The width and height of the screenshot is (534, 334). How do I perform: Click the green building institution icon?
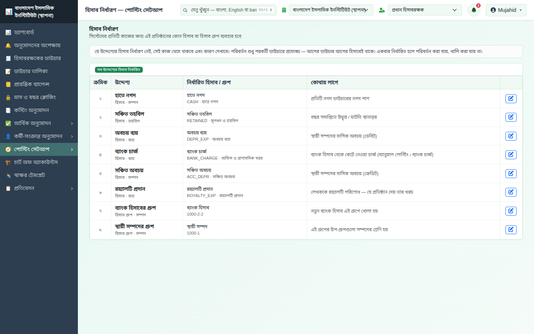[284, 10]
